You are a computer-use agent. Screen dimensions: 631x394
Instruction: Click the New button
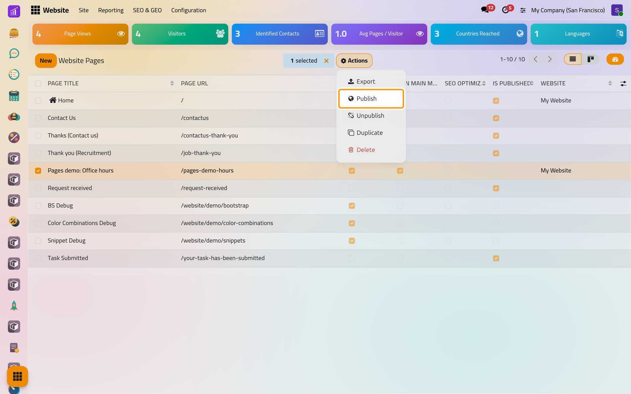(46, 61)
